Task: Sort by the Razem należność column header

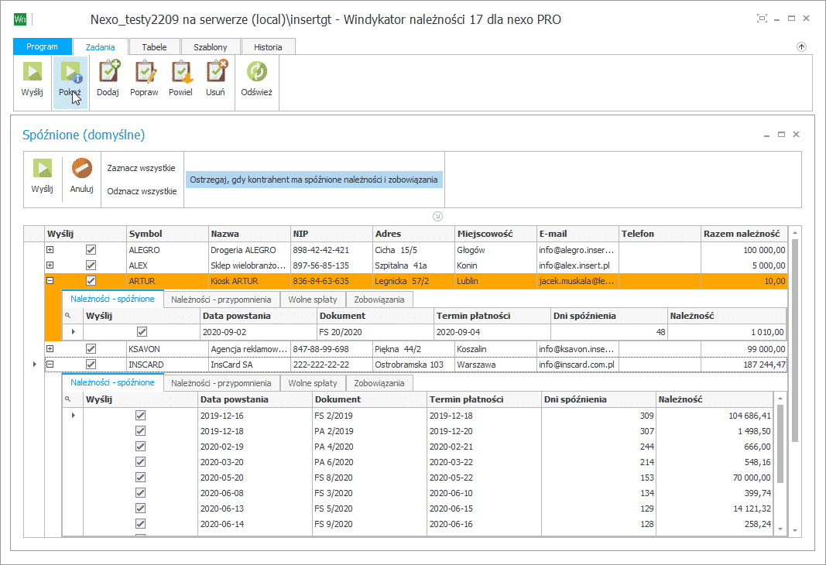Action: (x=743, y=234)
